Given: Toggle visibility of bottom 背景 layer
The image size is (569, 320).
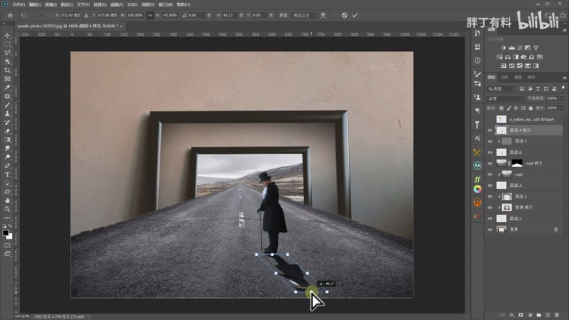Looking at the screenshot, I should (x=490, y=229).
